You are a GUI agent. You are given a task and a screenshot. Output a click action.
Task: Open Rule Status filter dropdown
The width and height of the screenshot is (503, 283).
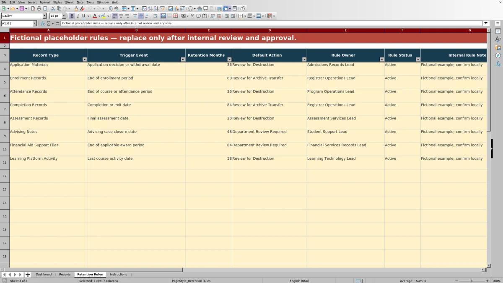418,60
